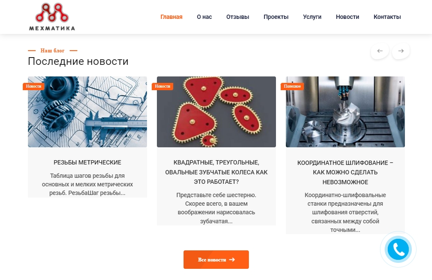432x280 pixels.
Task: Open article Координатное шлифование
Action: tap(345, 172)
